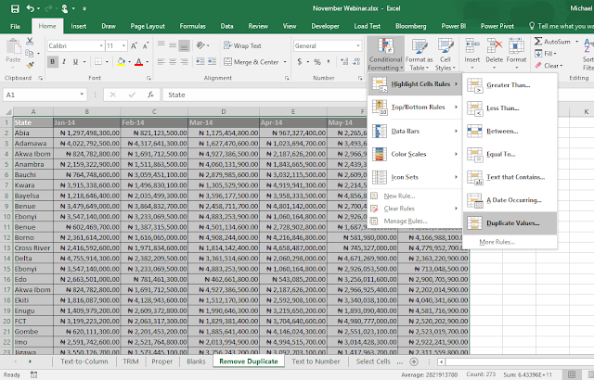The image size is (594, 380).
Task: Toggle Wrap Text for selected cells
Action: pos(243,45)
